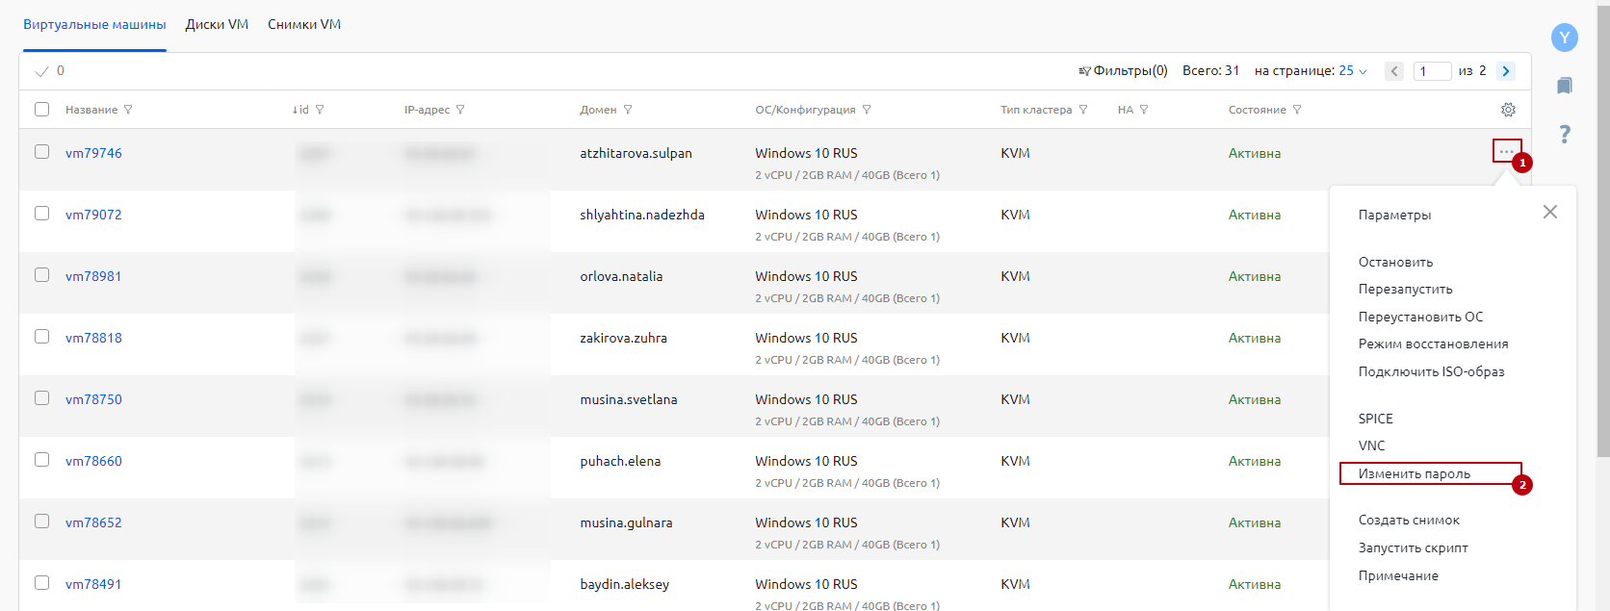Open the help question mark icon

[x=1565, y=134]
